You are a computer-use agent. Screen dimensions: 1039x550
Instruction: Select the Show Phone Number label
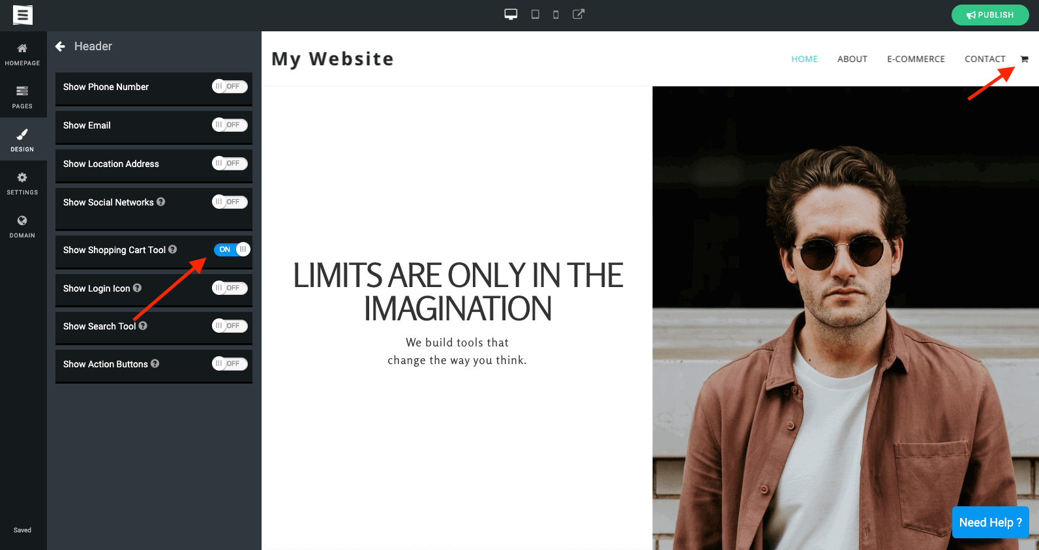coord(106,87)
